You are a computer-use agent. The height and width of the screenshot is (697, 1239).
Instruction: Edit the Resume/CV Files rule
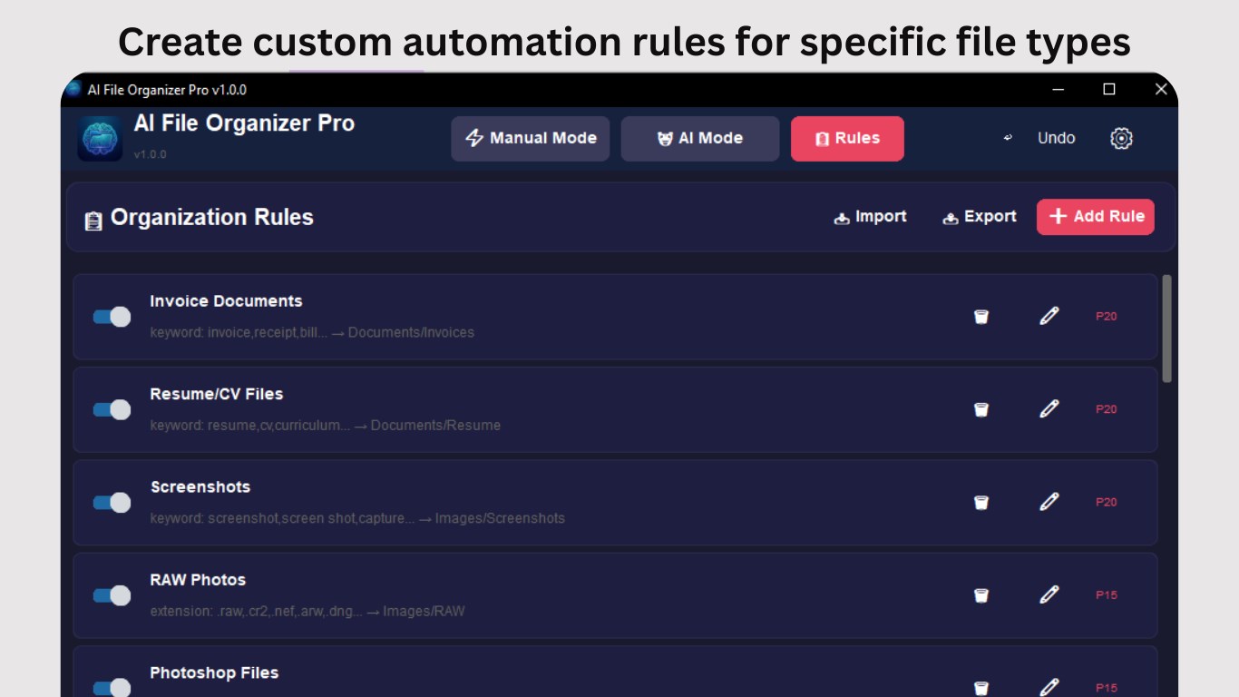point(1049,409)
